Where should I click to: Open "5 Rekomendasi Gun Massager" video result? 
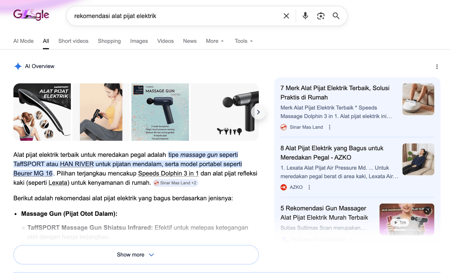pyautogui.click(x=324, y=213)
